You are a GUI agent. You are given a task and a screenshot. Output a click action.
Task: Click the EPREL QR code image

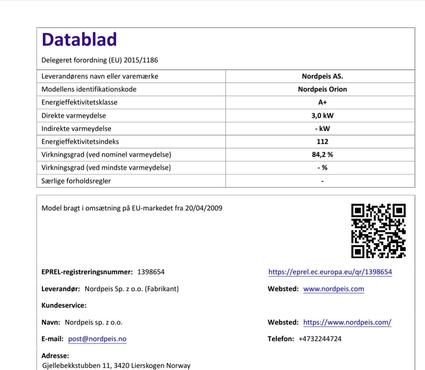379,231
